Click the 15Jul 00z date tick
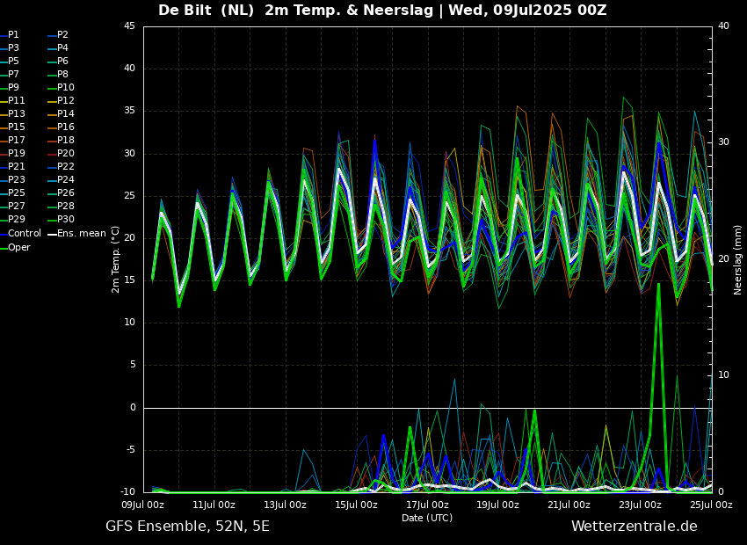Image resolution: width=747 pixels, height=545 pixels. tap(356, 505)
